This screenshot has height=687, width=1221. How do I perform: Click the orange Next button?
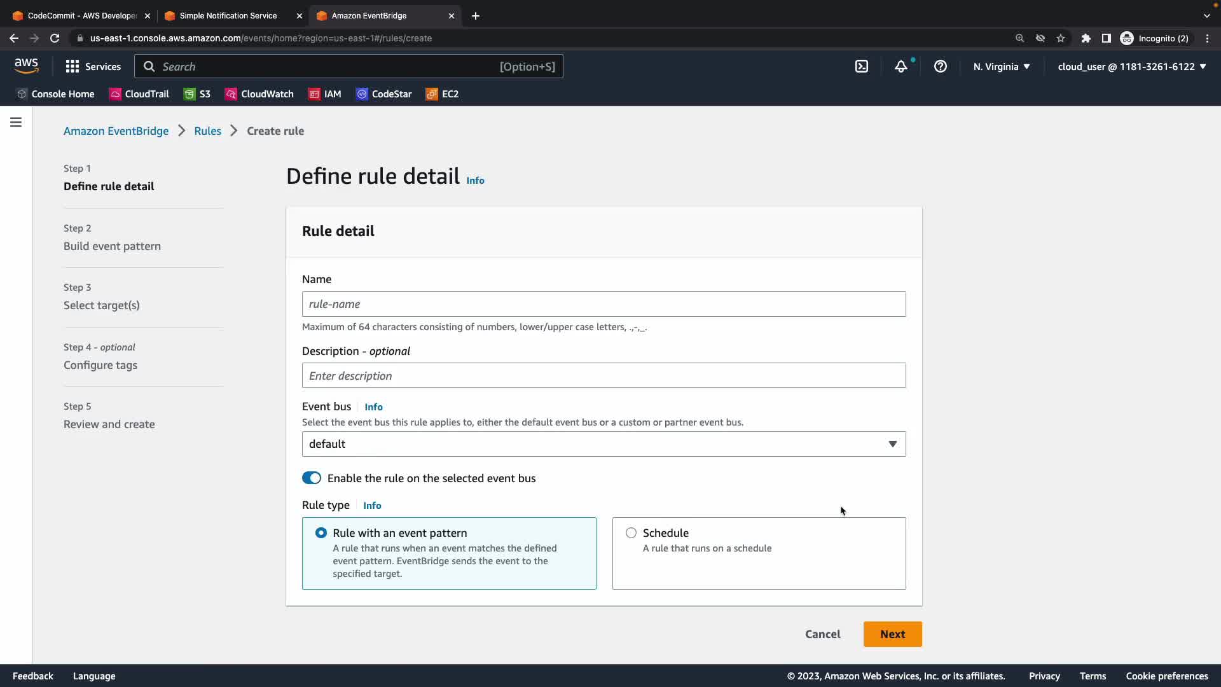[x=892, y=634]
